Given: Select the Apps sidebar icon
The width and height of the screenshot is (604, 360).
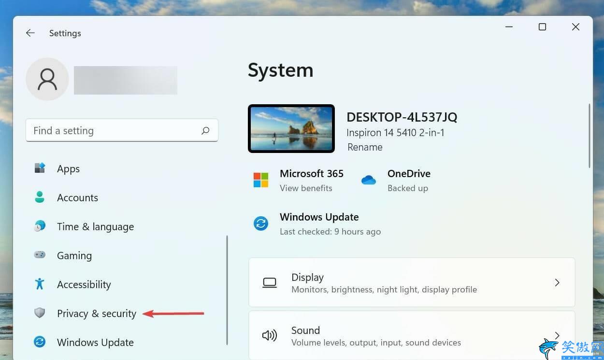Looking at the screenshot, I should pyautogui.click(x=40, y=168).
